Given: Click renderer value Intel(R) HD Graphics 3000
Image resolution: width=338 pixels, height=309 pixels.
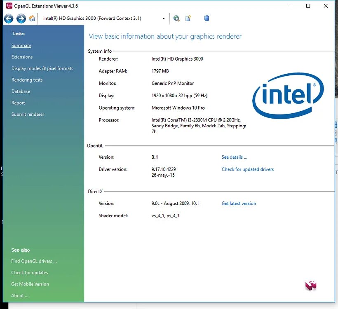Looking at the screenshot, I should [177, 59].
